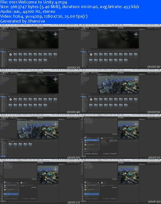Click the scene gizmo in the 00:01:30 frame

(136, 168)
